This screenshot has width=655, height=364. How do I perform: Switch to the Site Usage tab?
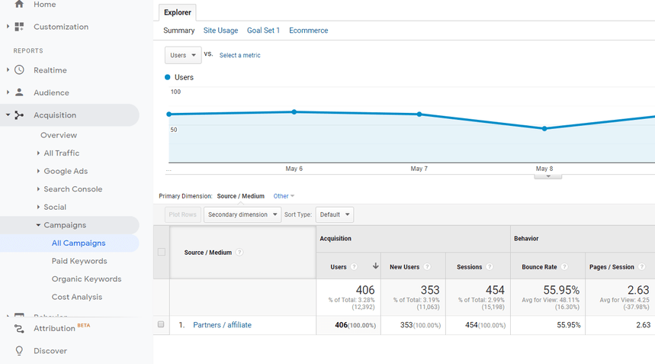pos(220,31)
